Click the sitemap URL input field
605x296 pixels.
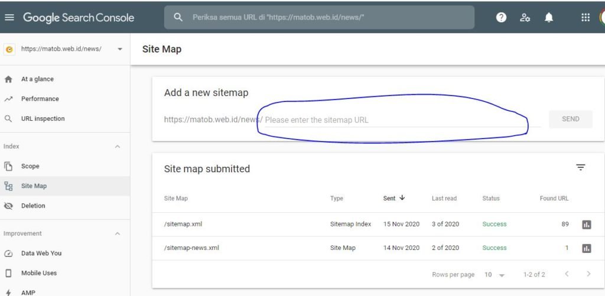403,120
